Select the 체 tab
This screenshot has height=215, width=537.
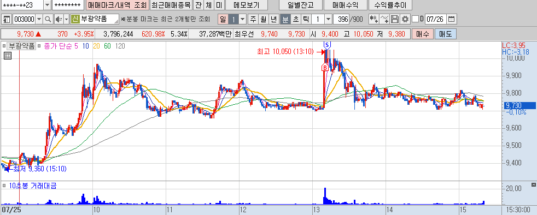pyautogui.click(x=208, y=5)
